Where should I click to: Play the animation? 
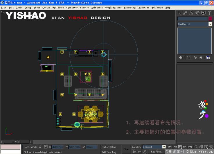[180, 147]
